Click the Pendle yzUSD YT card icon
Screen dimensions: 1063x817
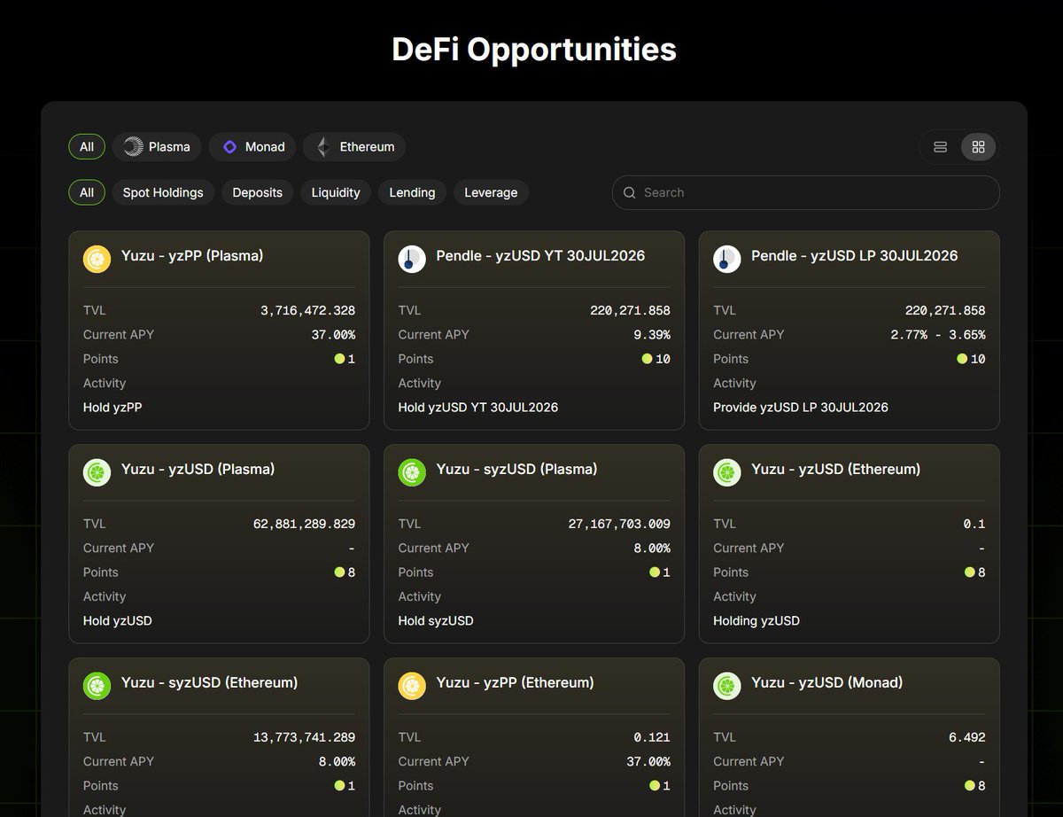pyautogui.click(x=412, y=259)
